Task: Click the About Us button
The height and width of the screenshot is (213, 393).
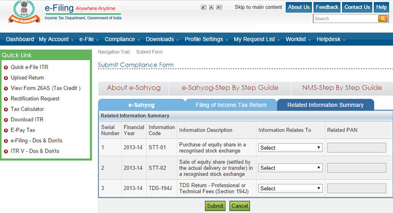Action: pyautogui.click(x=299, y=7)
